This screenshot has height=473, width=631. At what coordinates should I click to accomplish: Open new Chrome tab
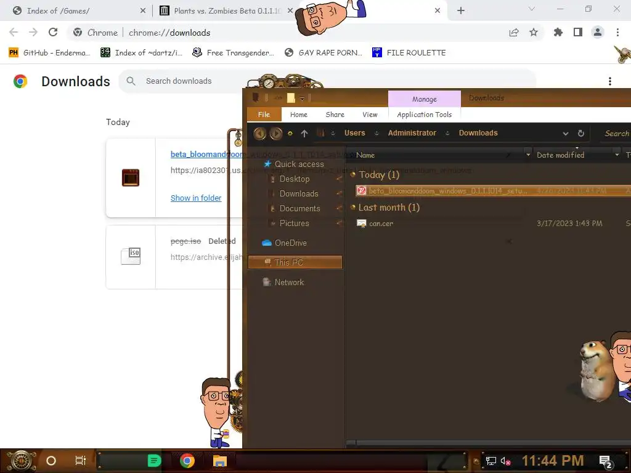click(x=461, y=10)
